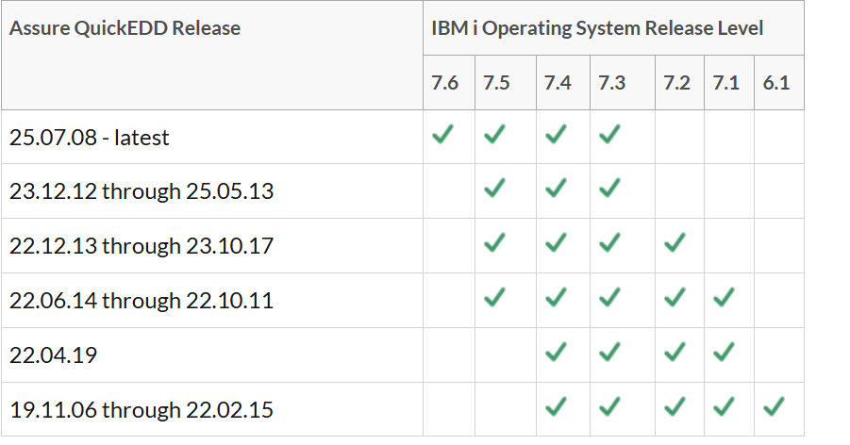Click the 7.3 checkmark for 25.07.08 - latest
The image size is (850, 445).
[609, 134]
